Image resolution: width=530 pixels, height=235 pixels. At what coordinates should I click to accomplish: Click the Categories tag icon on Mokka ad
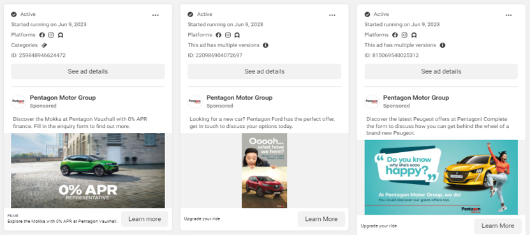[44, 45]
